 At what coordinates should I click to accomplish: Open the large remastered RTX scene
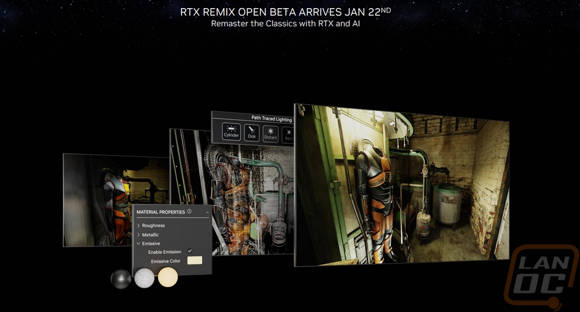point(402,185)
